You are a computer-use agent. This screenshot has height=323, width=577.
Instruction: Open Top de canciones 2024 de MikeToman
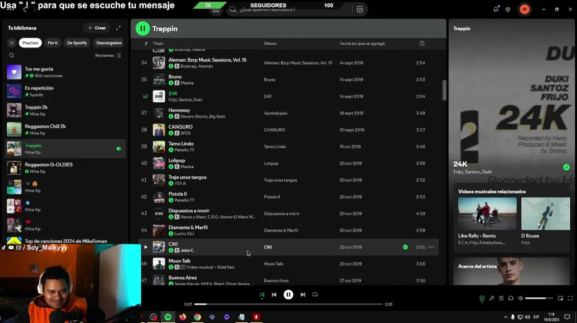(66, 241)
